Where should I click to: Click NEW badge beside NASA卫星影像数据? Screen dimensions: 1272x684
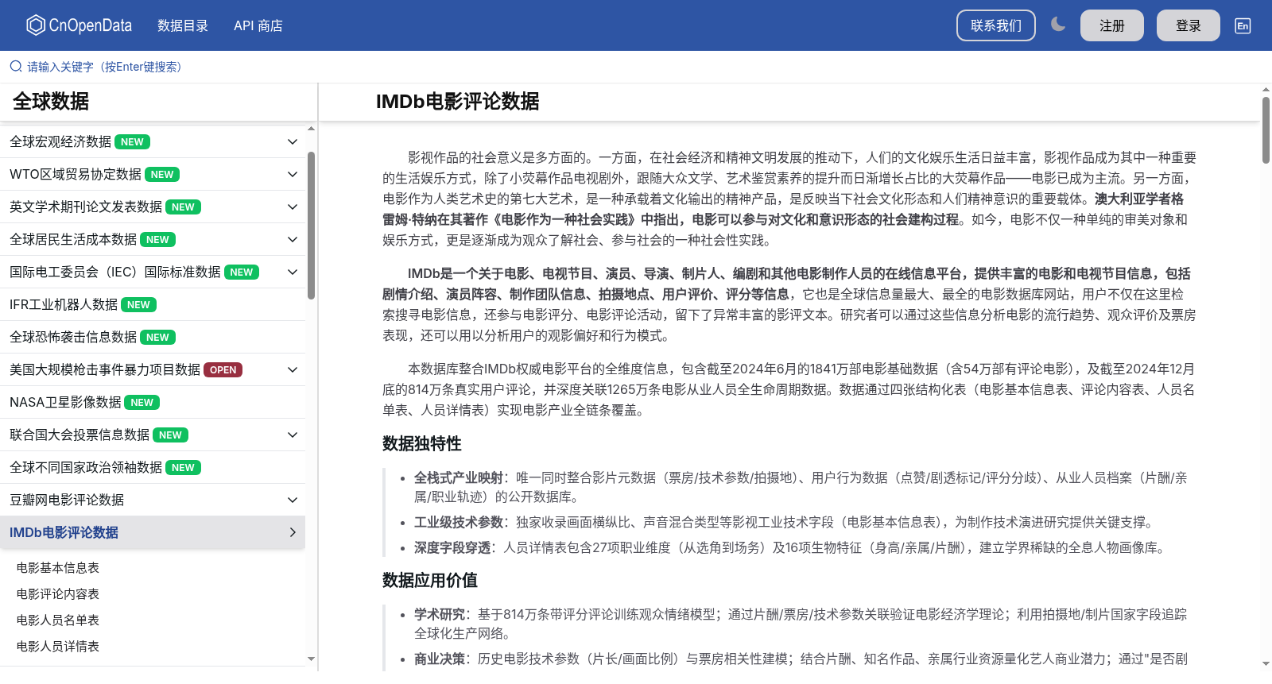click(x=142, y=403)
